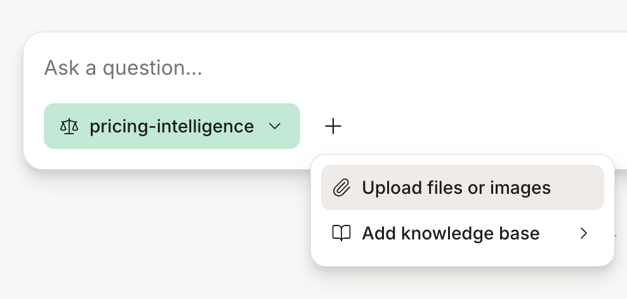Viewport: 627px width, 299px height.
Task: Click the attachment clip beside Upload files
Action: (342, 188)
